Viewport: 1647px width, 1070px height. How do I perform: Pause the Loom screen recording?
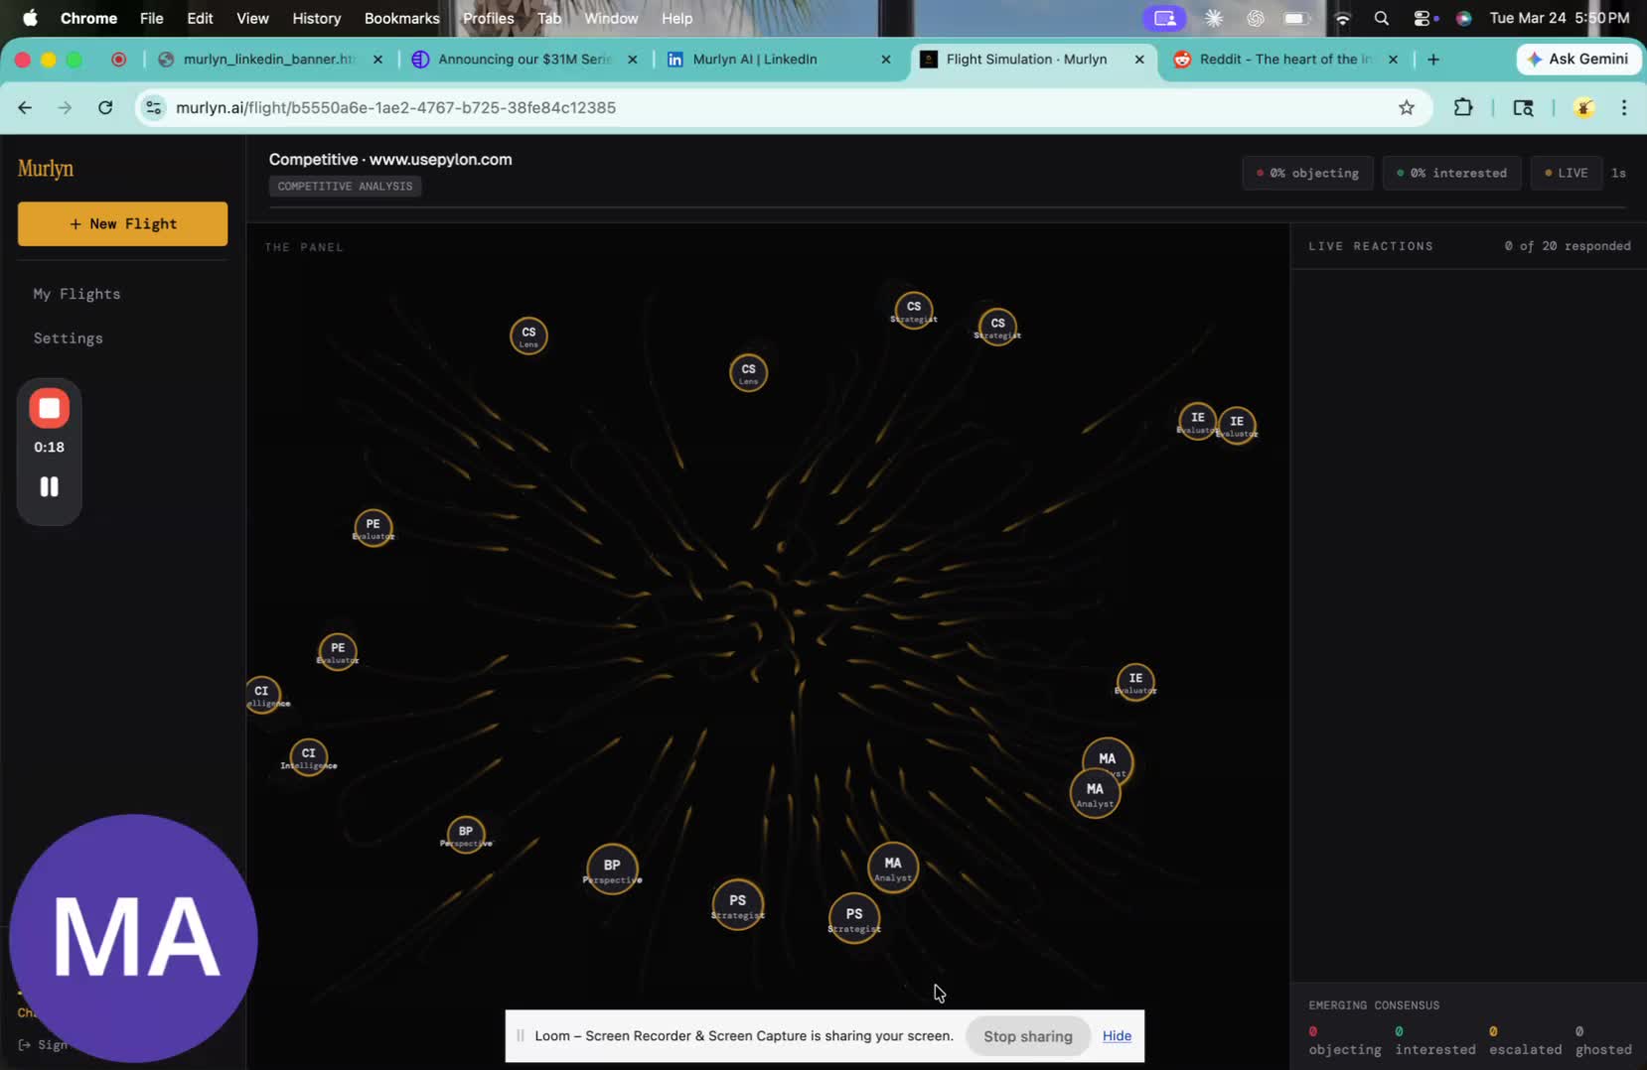[49, 486]
